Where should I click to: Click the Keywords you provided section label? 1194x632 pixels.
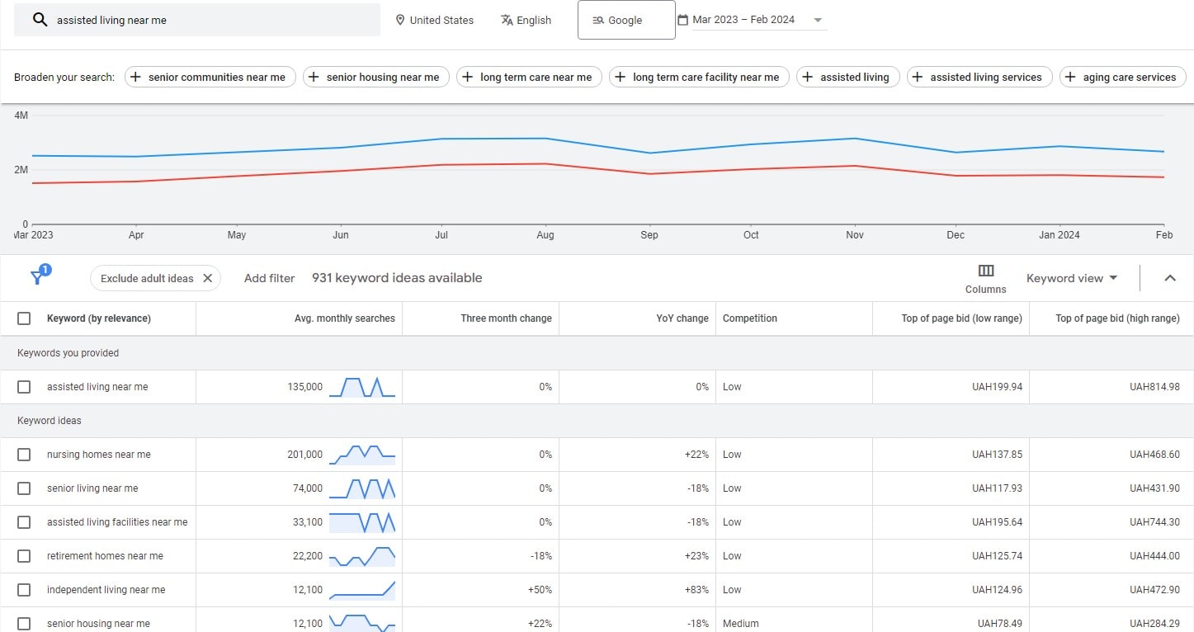(68, 353)
